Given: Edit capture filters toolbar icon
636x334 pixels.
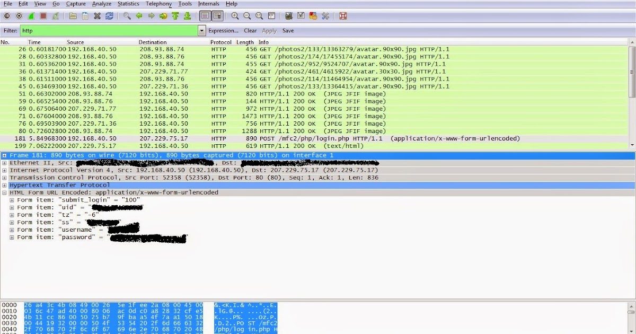Looking at the screenshot, I should point(289,16).
